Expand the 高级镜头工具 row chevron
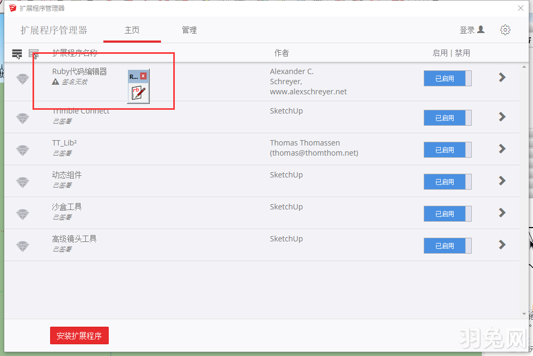Image resolution: width=533 pixels, height=356 pixels. (x=502, y=245)
